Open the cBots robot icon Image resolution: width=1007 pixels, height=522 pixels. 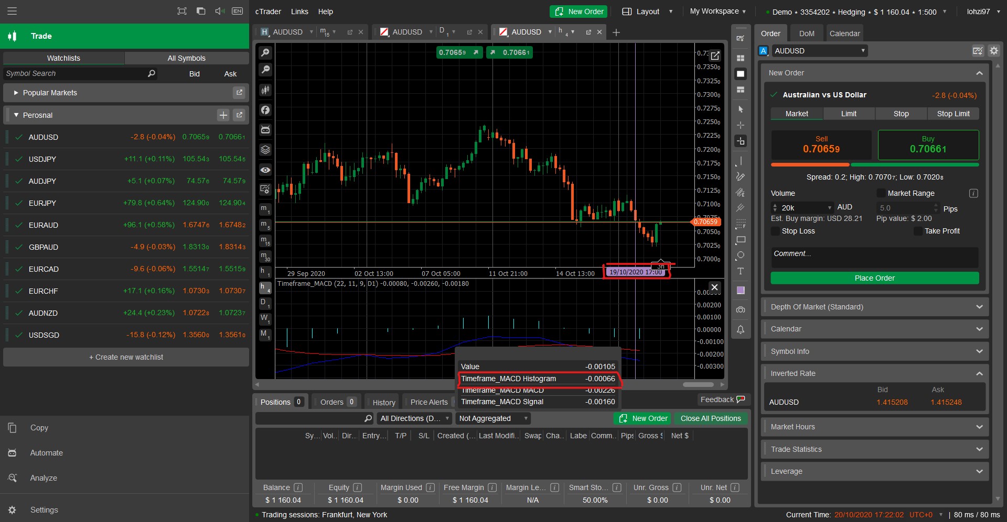click(x=265, y=130)
